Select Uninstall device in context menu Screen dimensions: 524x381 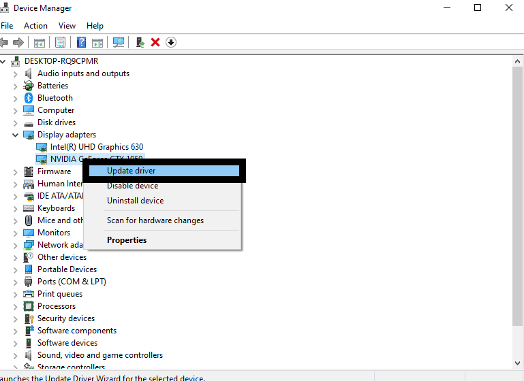(x=162, y=201)
